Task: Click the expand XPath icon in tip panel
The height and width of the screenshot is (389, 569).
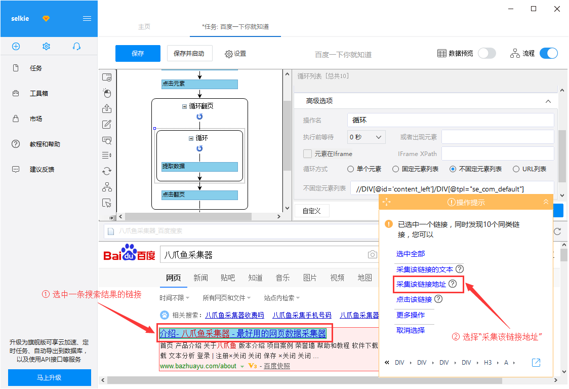Action: [536, 363]
